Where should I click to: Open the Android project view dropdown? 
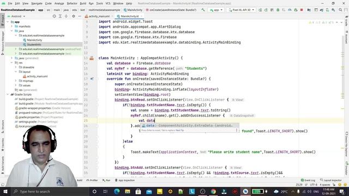click(16, 16)
